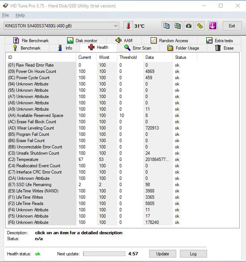This screenshot has height=262, width=246.
Task: Select the SSD Life Remaining row
Action: click(x=102, y=185)
